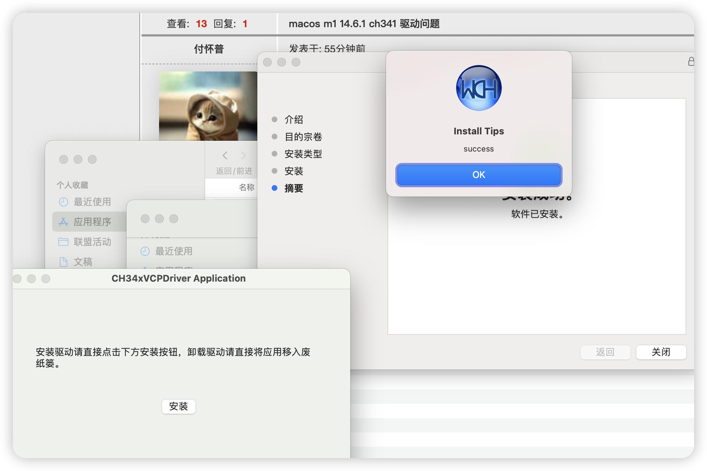The image size is (707, 471).
Task: Select 安装类型 step in installer sidebar
Action: 303,154
